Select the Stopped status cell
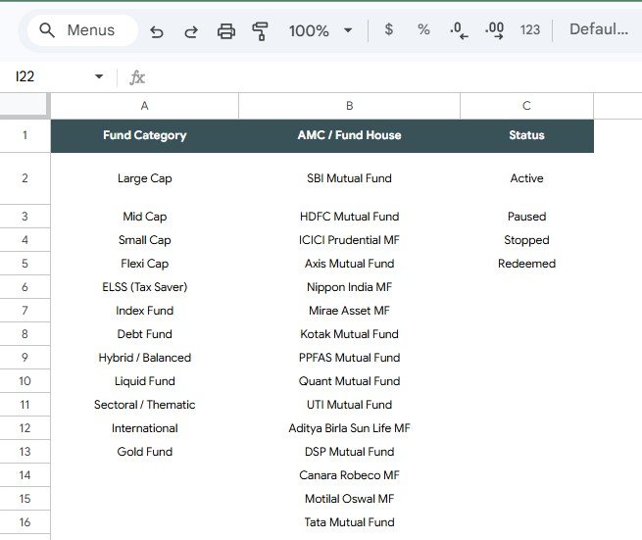 pos(526,240)
